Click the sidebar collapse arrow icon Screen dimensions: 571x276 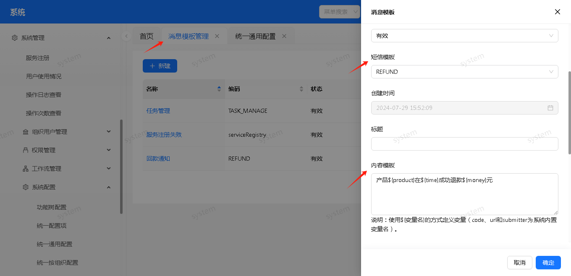pyautogui.click(x=126, y=36)
